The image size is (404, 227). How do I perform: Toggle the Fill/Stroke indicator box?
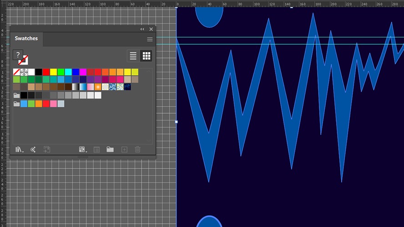(x=20, y=57)
